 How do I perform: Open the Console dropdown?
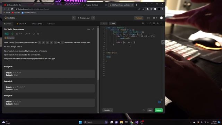tap(108, 110)
